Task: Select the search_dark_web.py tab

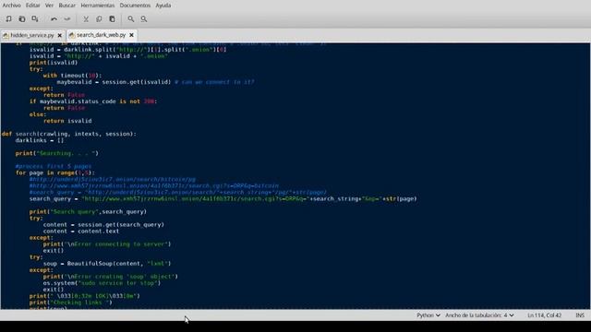Action: 101,35
